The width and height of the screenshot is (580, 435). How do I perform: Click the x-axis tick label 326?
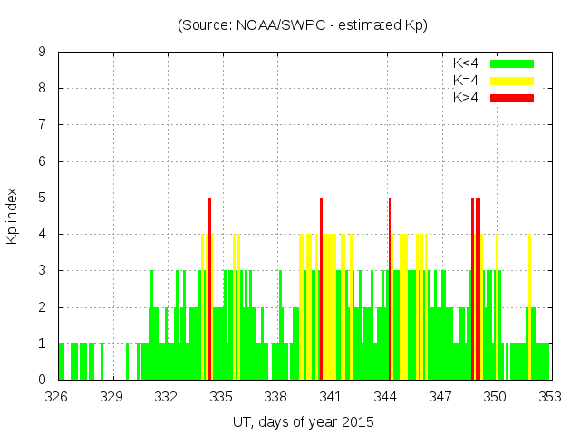(57, 396)
